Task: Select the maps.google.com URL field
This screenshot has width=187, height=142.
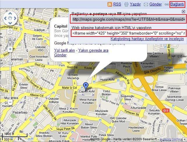Action: coord(129,19)
